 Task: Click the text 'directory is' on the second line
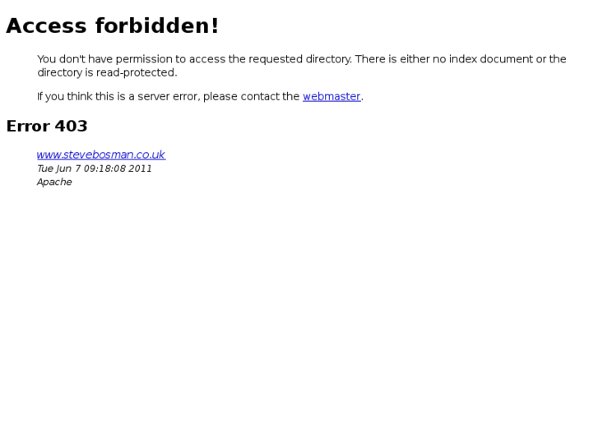pyautogui.click(x=65, y=72)
